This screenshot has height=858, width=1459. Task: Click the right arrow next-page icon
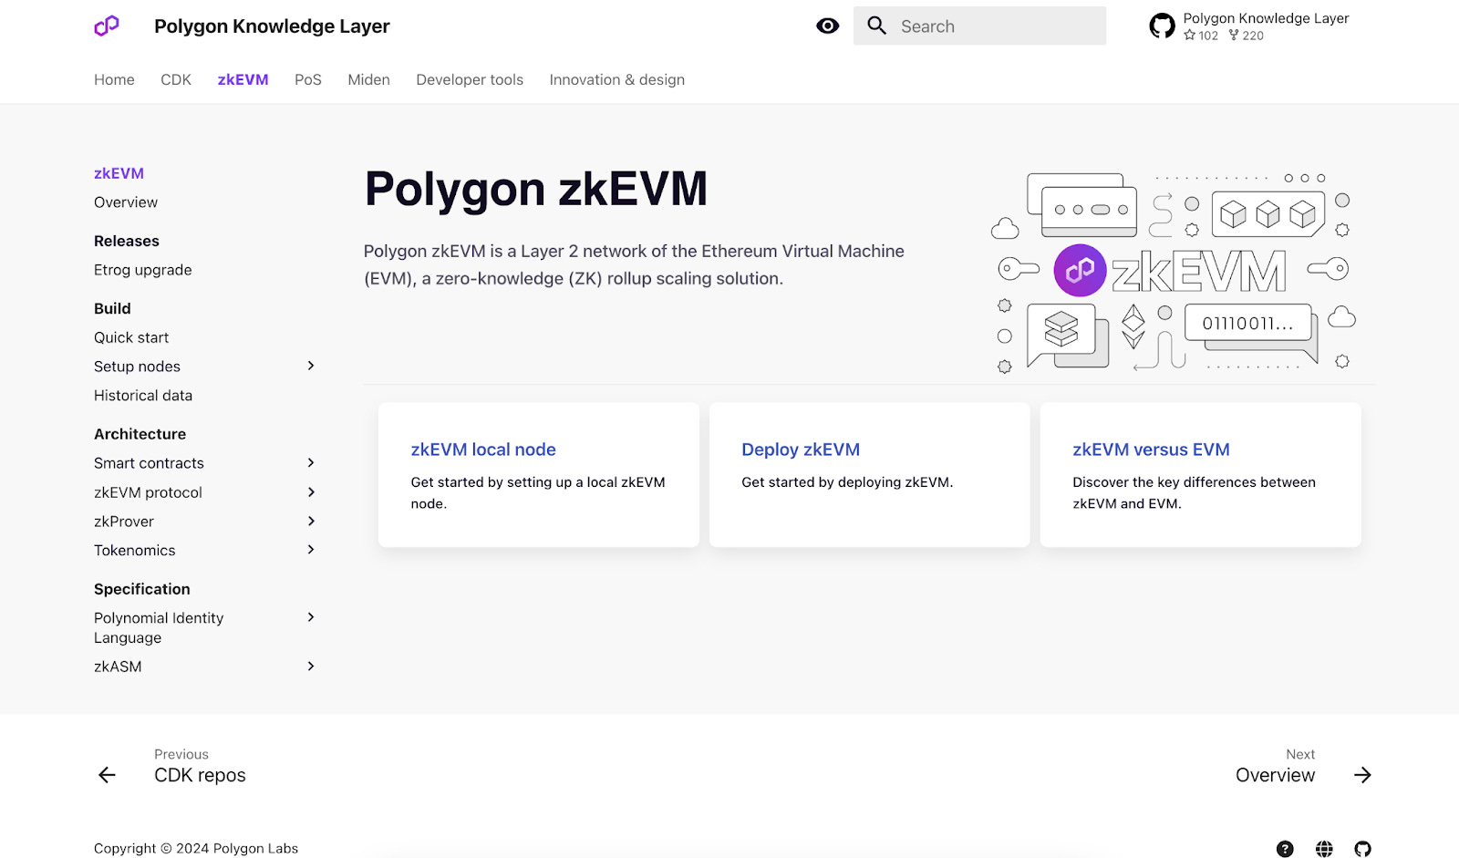[x=1362, y=775]
